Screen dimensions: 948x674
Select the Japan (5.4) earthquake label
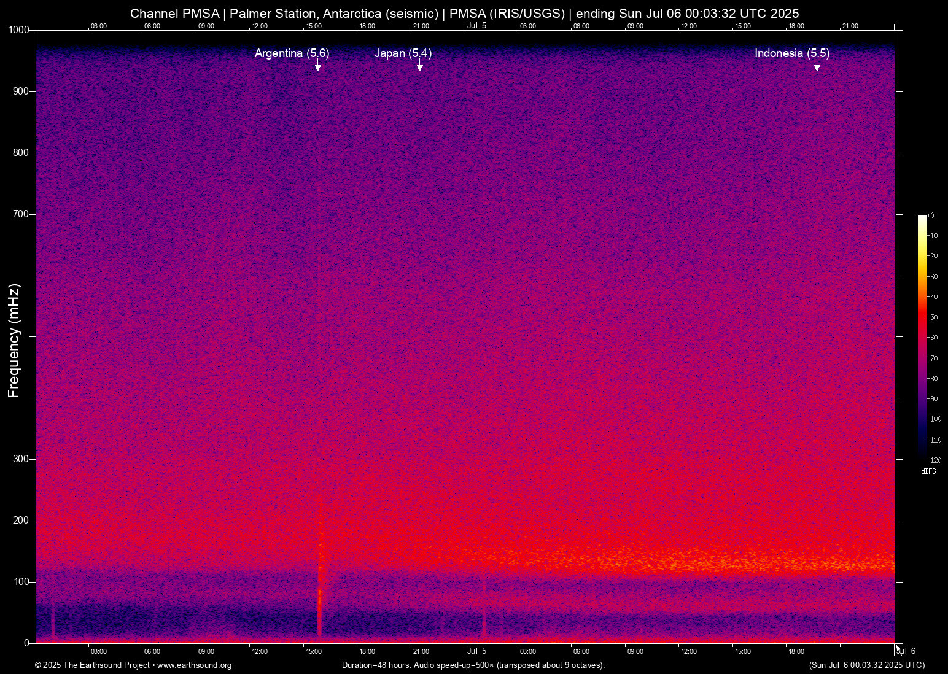coord(403,53)
